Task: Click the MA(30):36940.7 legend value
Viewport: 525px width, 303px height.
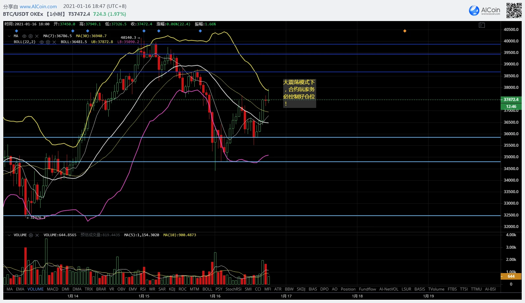Action: click(91, 36)
